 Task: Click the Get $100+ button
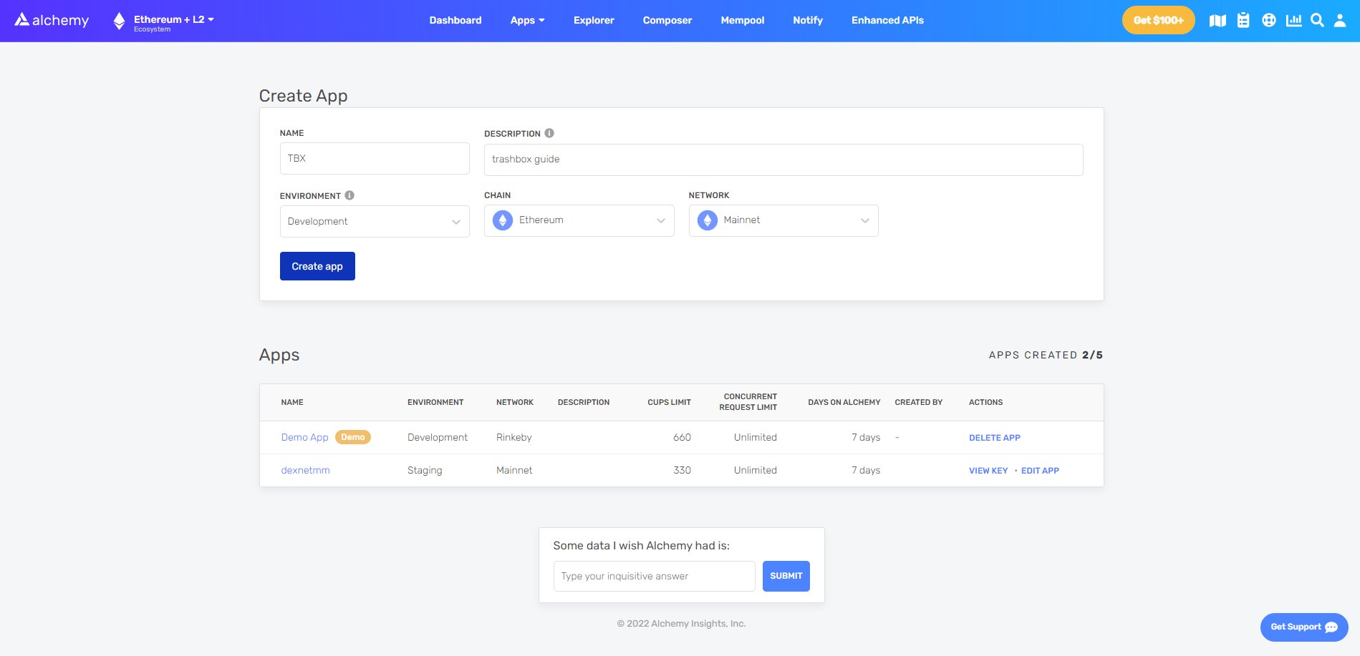click(x=1158, y=20)
